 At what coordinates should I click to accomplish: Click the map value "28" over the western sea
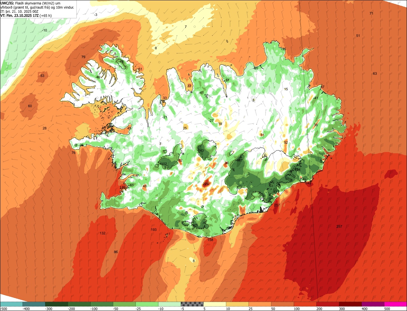[45, 128]
